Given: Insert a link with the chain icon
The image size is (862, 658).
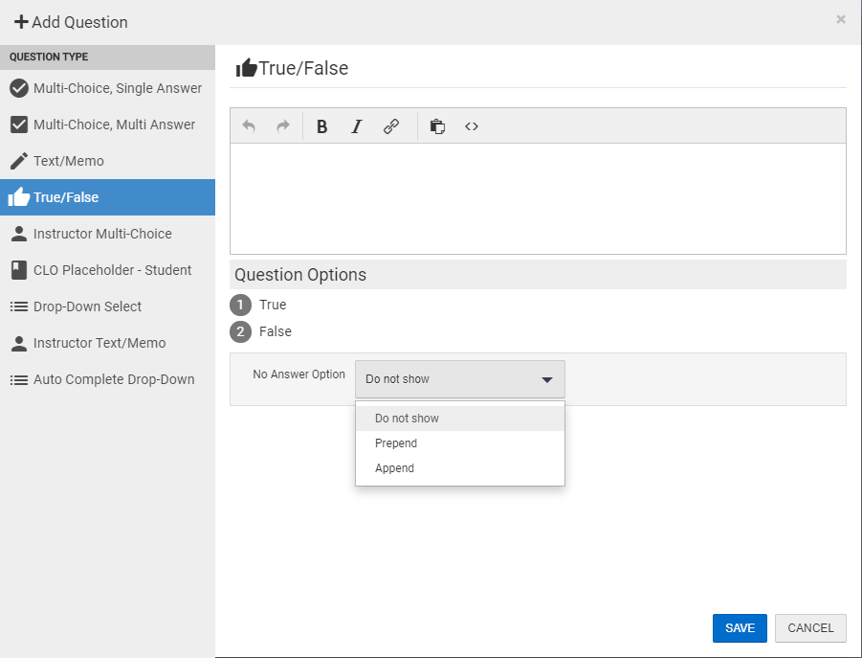Looking at the screenshot, I should coord(391,126).
